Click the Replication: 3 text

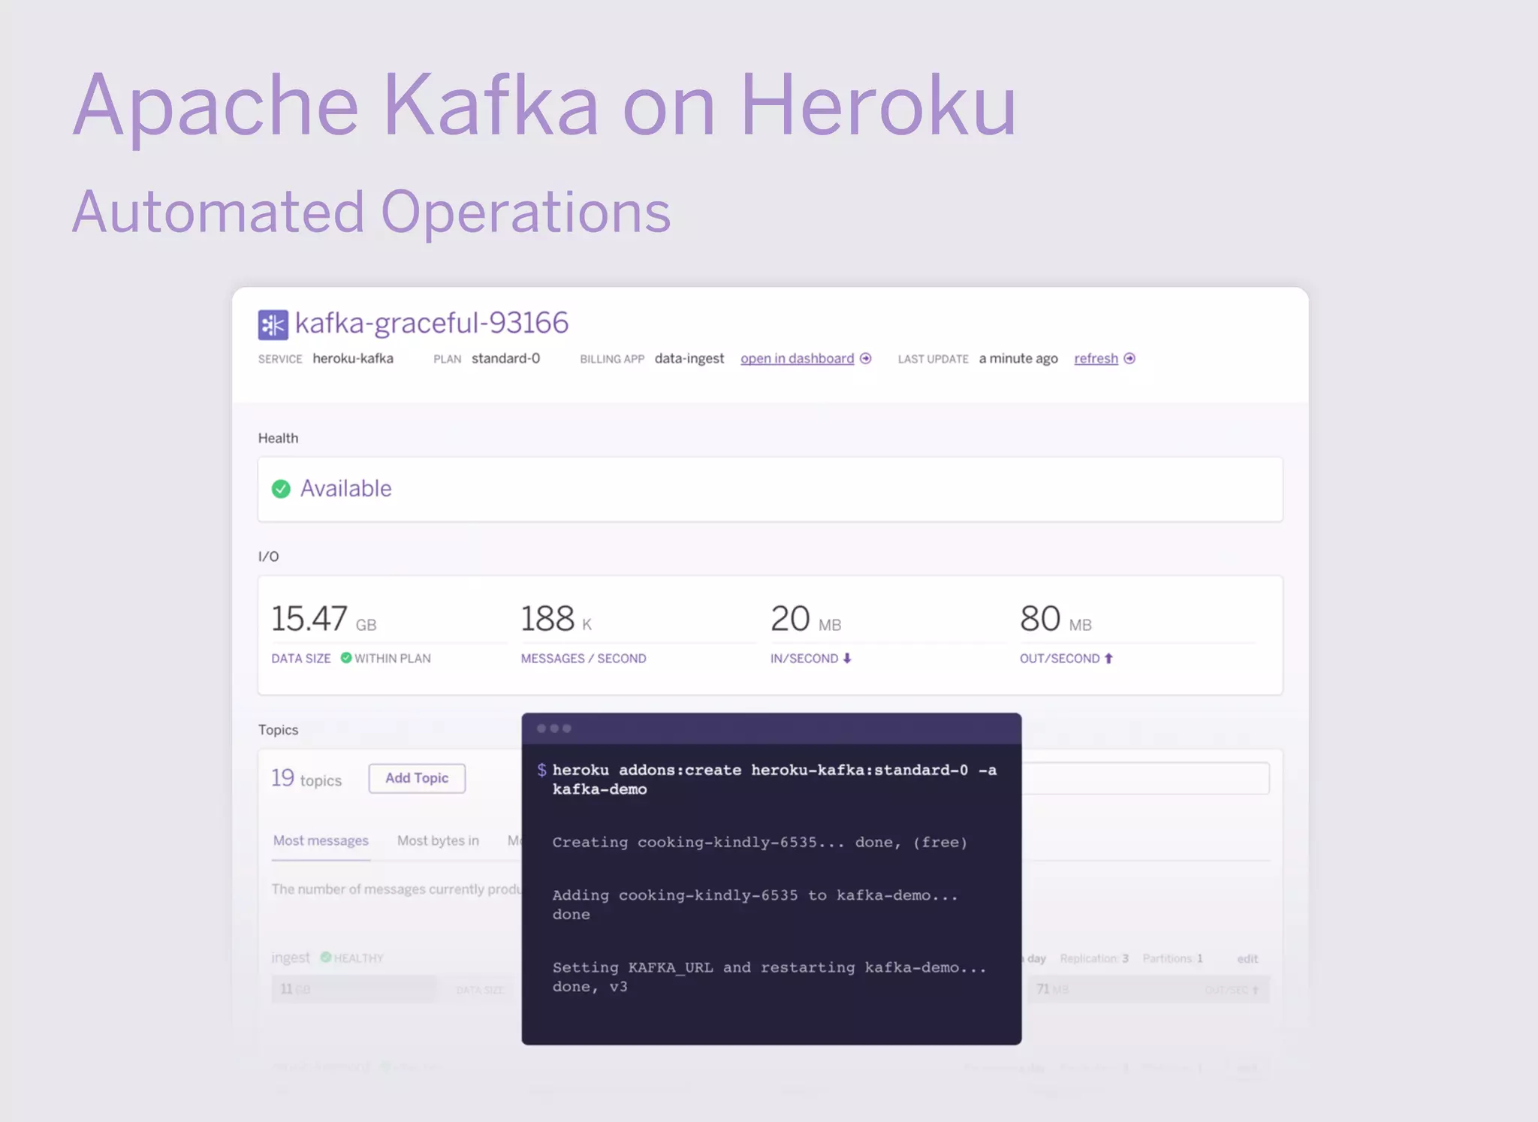1094,958
